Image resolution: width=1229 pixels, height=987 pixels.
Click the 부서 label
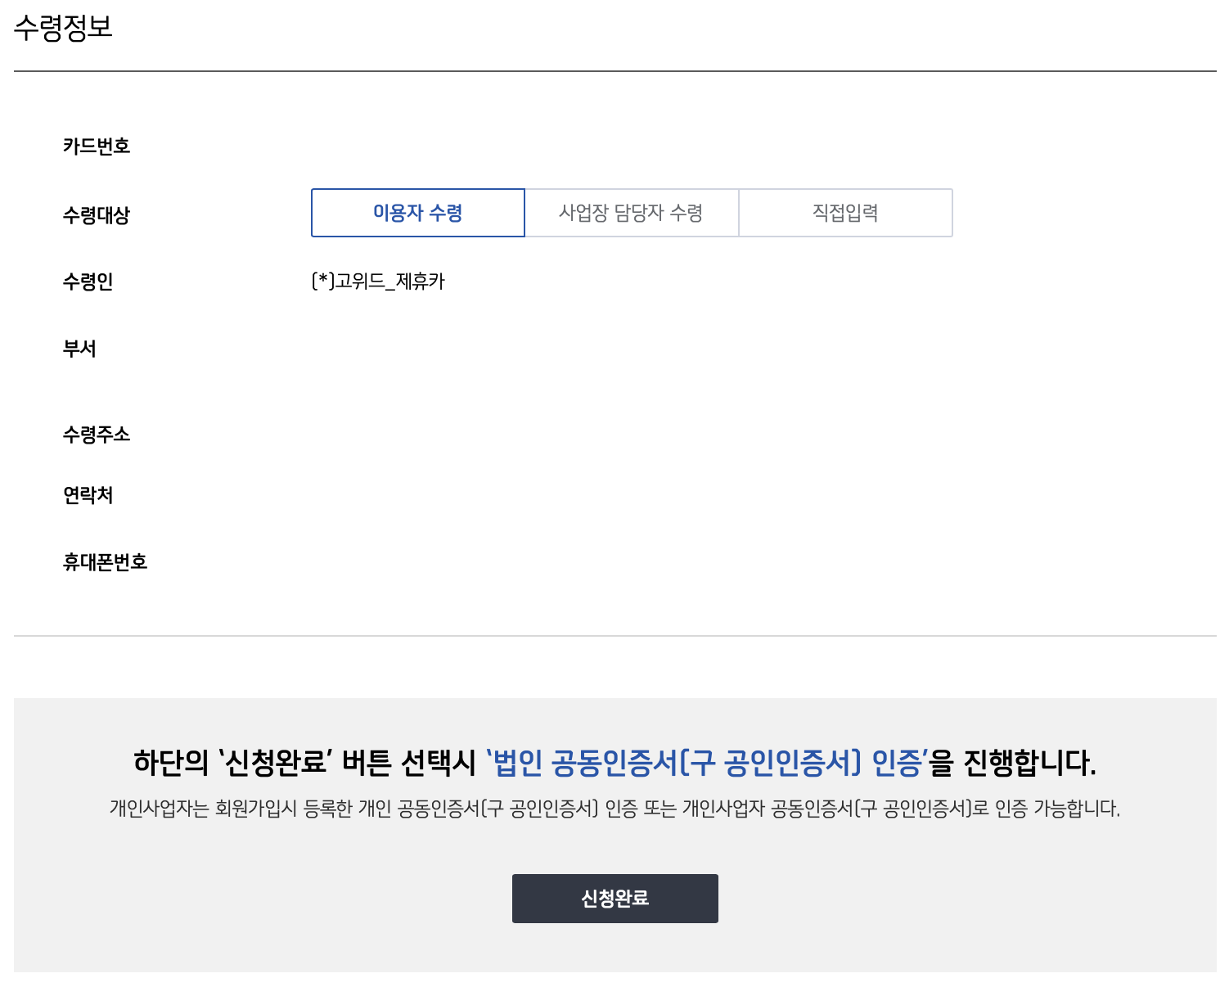pyautogui.click(x=80, y=349)
